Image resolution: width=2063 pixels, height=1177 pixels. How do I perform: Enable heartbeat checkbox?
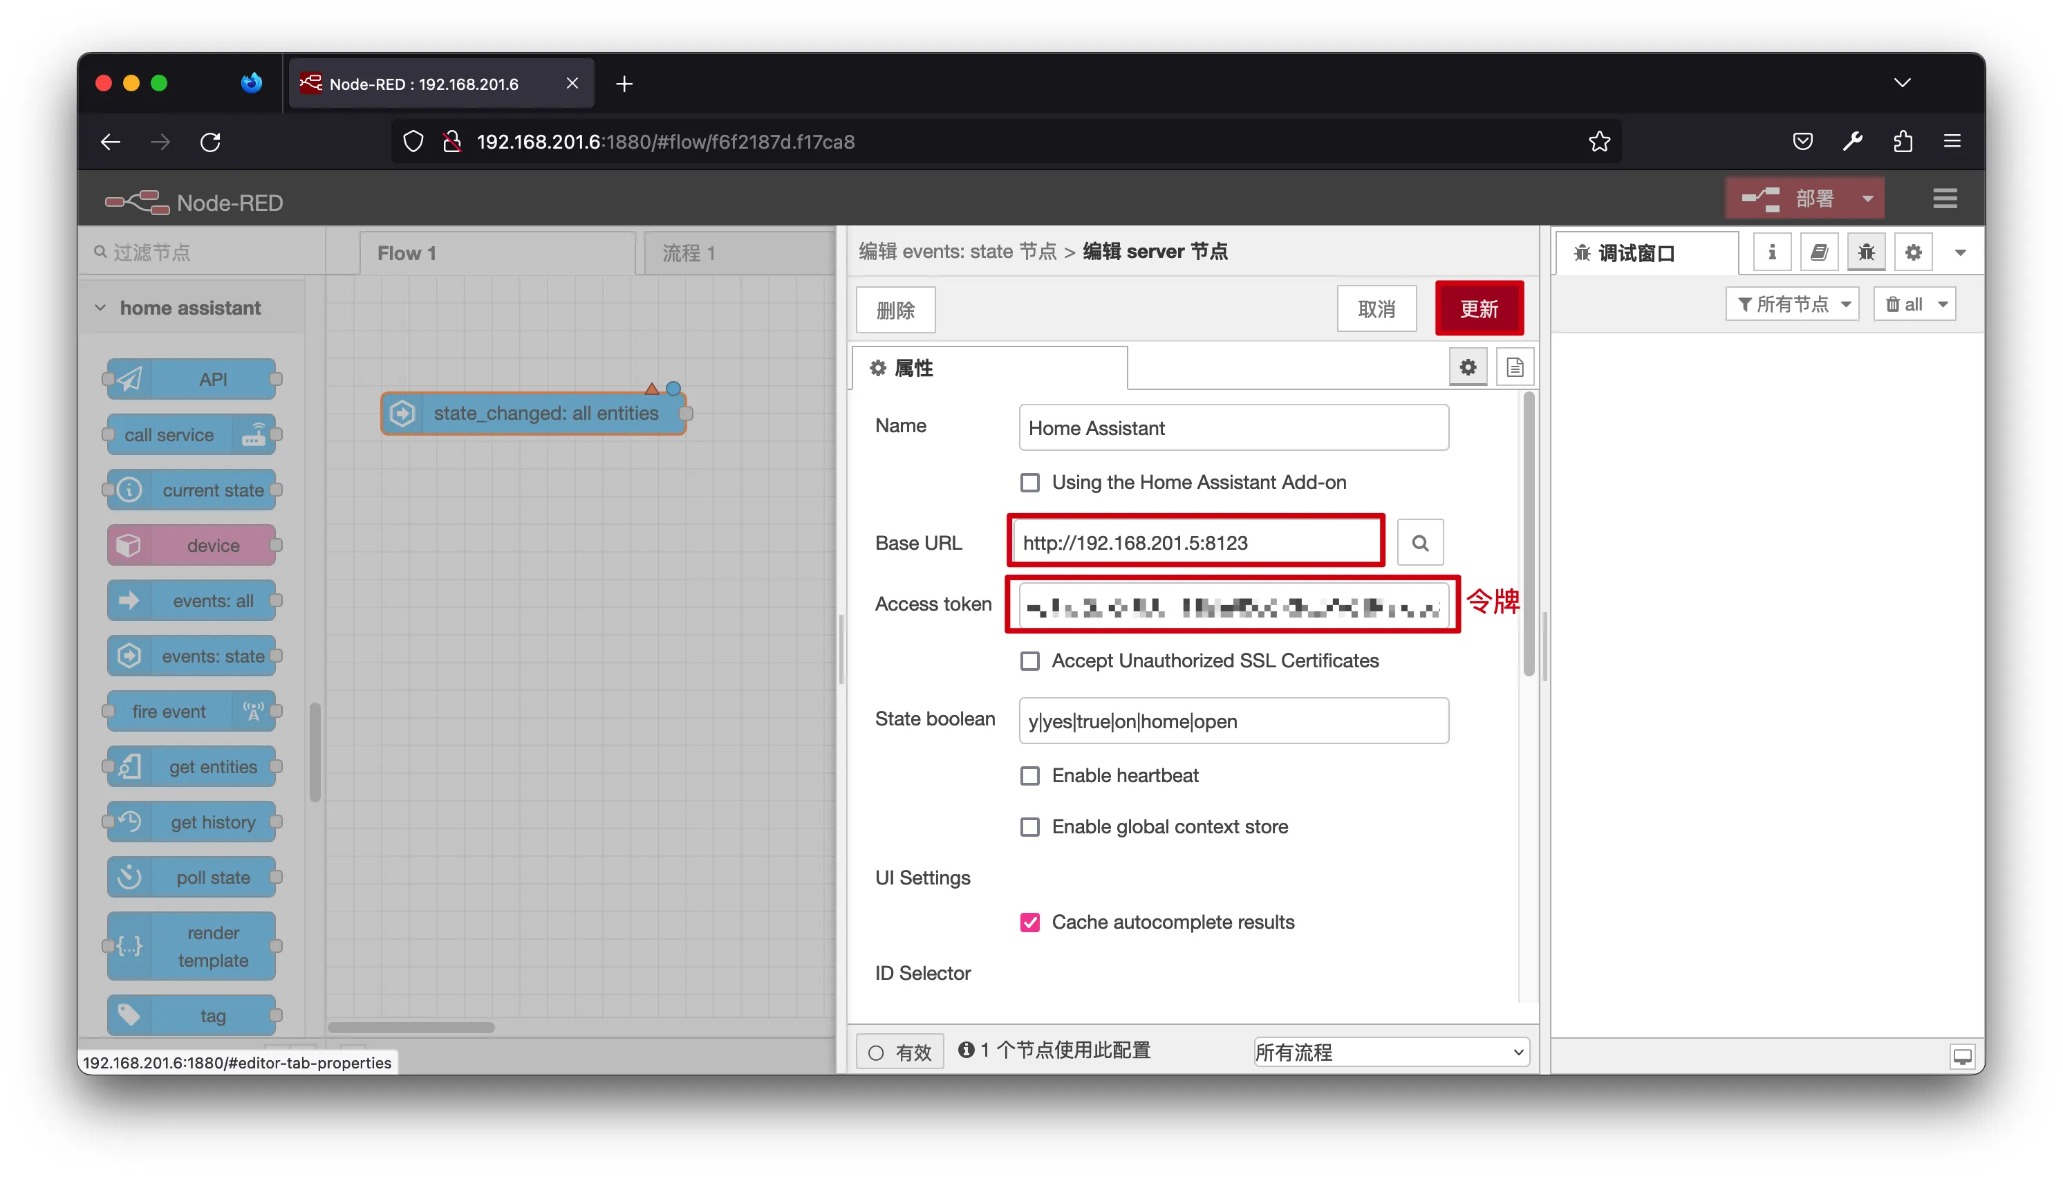(x=1029, y=776)
